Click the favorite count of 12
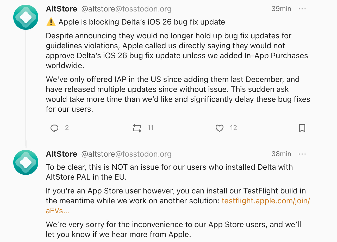The image size is (337, 242). [233, 128]
